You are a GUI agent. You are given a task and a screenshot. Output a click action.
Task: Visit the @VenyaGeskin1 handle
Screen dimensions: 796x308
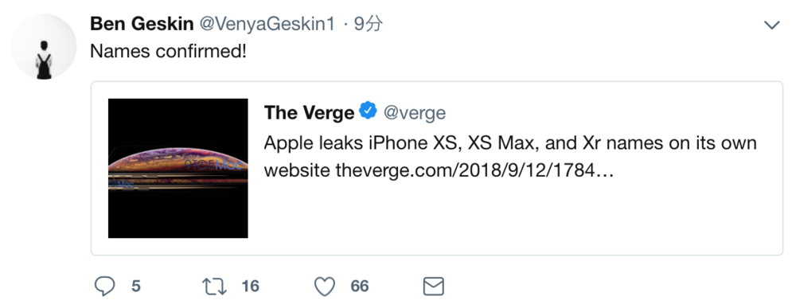click(267, 24)
